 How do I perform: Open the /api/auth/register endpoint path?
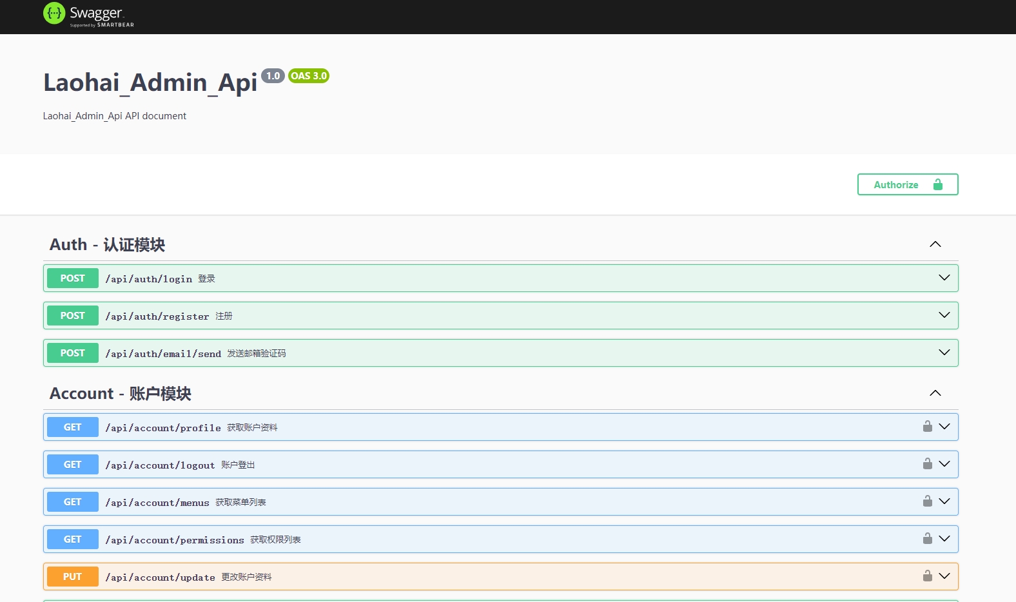(x=157, y=316)
